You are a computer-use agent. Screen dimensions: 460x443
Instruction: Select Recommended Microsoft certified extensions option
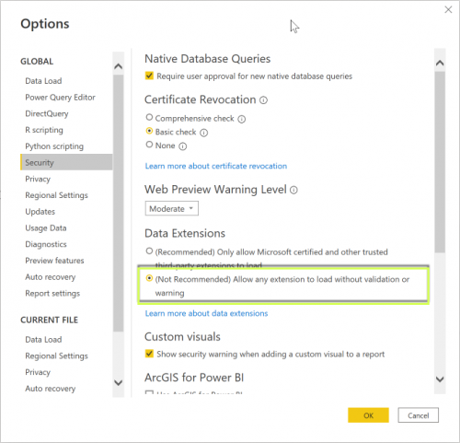pos(149,251)
